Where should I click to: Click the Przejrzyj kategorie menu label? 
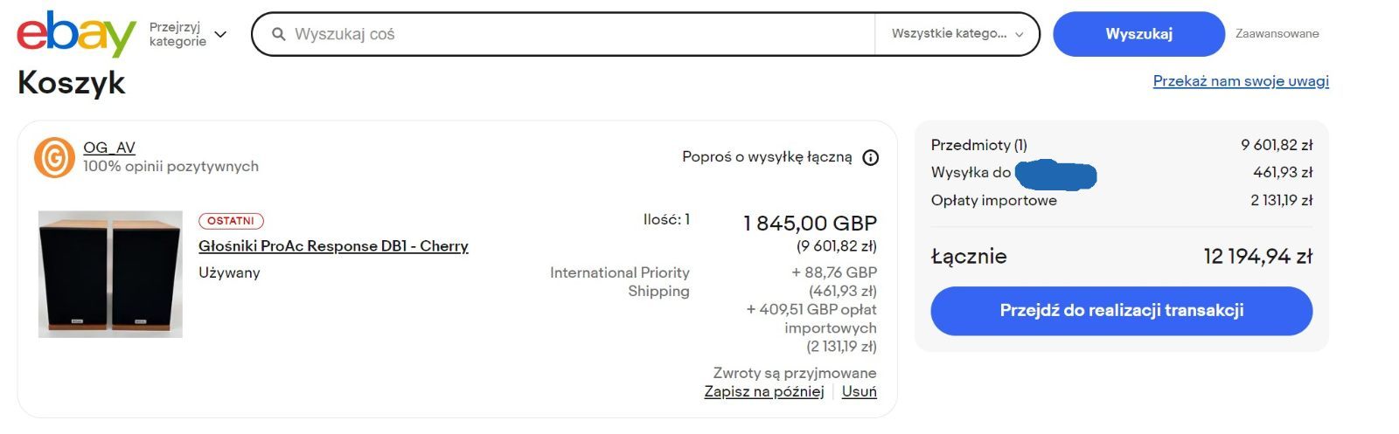(177, 34)
